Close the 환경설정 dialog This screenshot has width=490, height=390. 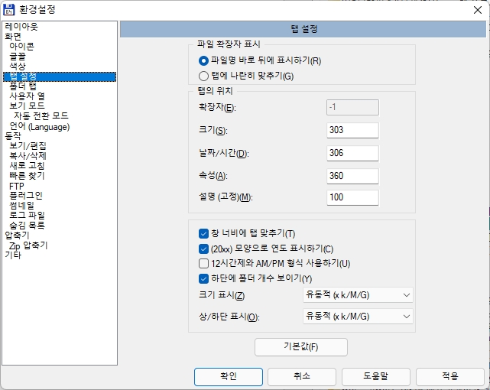click(x=478, y=10)
